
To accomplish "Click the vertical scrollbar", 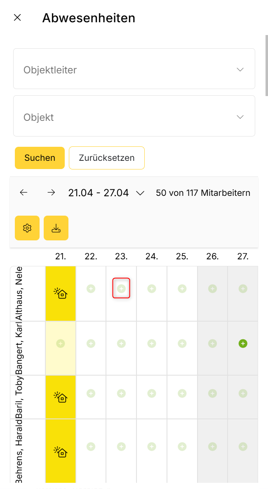I will point(266,66).
